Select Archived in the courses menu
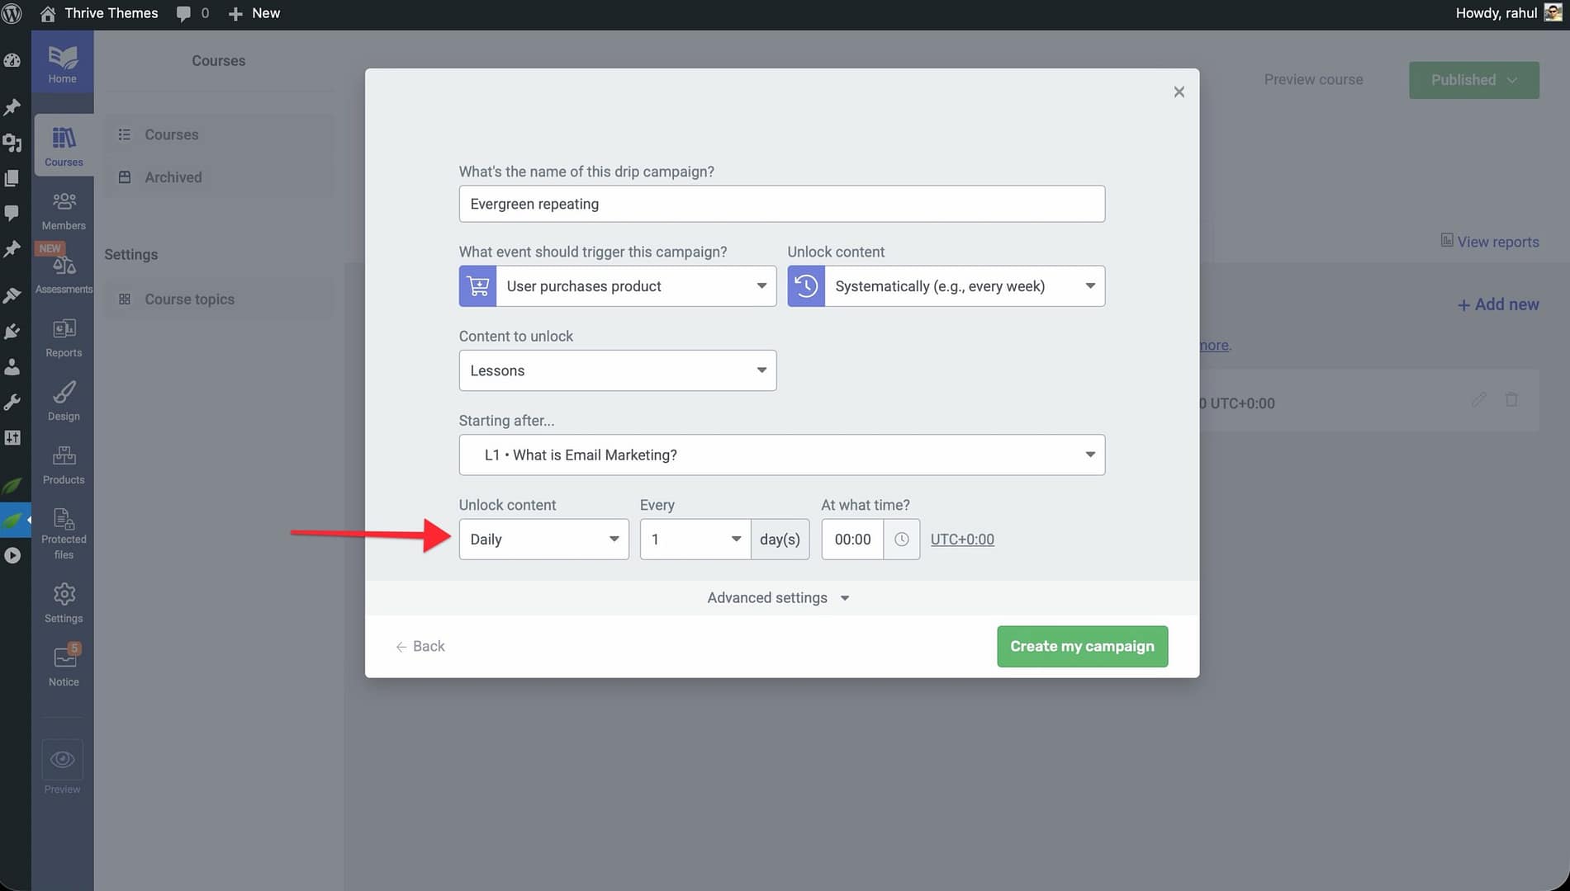Viewport: 1570px width, 891px height. point(173,177)
